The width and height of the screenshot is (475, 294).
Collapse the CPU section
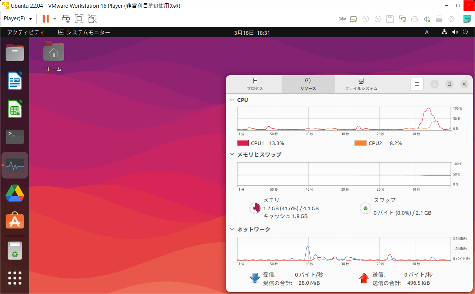click(x=232, y=100)
